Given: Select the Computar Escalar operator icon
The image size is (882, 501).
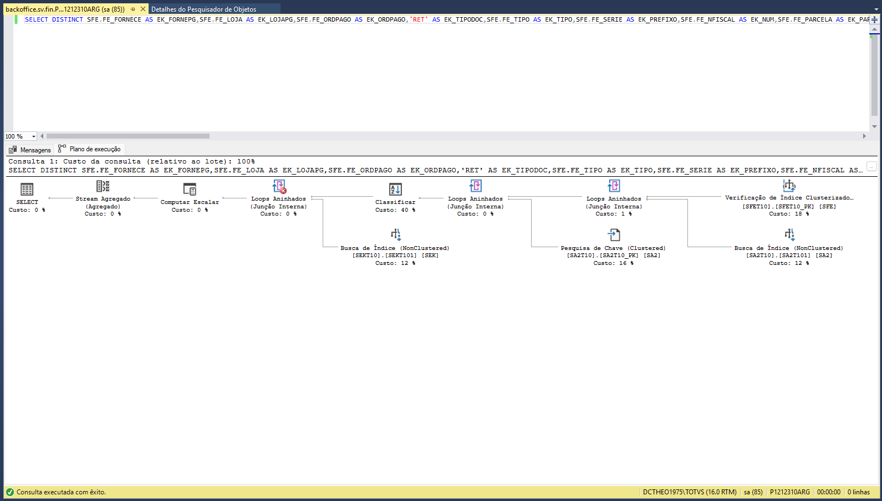Looking at the screenshot, I should pos(190,190).
